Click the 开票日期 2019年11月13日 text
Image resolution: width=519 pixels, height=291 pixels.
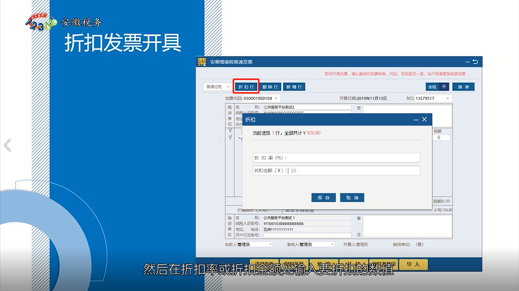coord(363,99)
